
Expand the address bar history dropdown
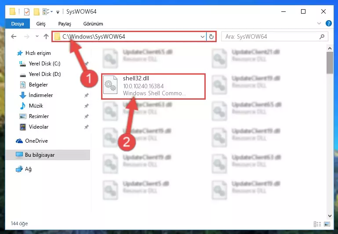pyautogui.click(x=203, y=37)
